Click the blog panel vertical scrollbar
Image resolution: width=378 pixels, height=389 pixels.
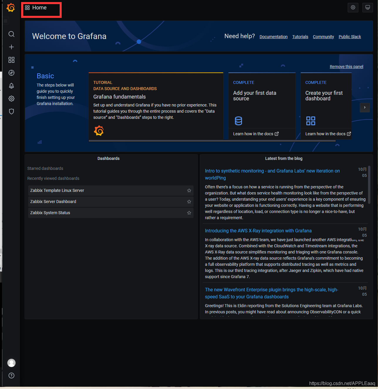click(x=369, y=185)
